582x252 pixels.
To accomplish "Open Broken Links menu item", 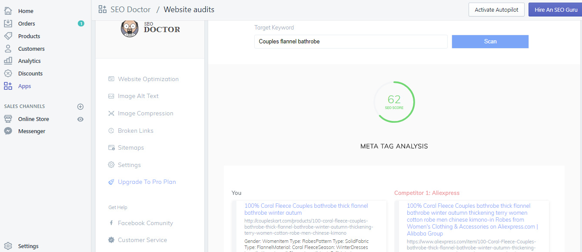I will click(136, 131).
